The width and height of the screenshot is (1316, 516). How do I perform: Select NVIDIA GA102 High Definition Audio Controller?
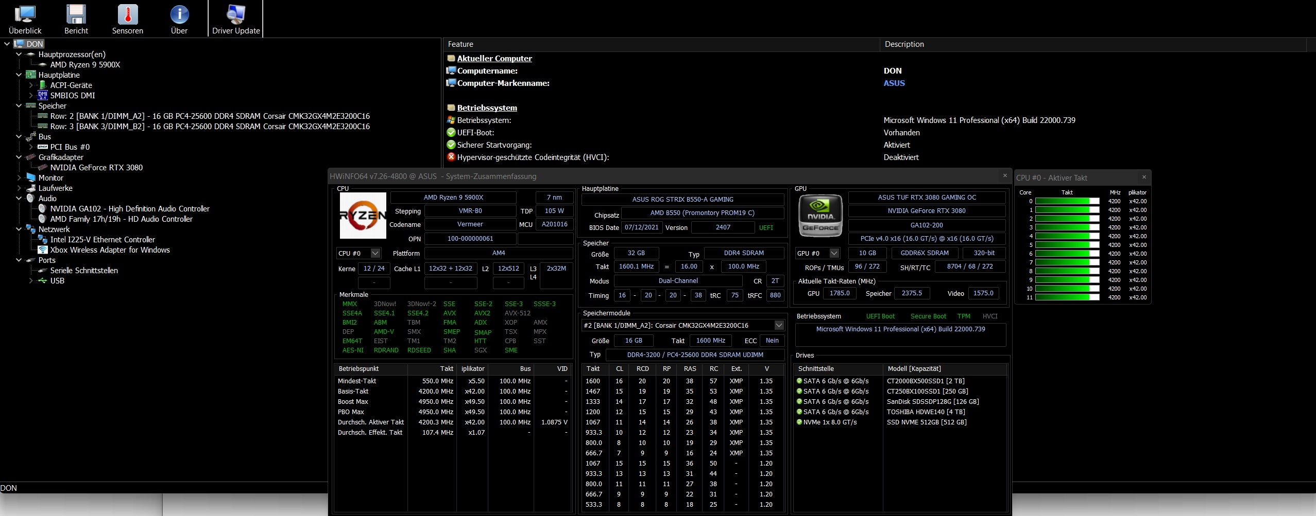click(x=130, y=209)
